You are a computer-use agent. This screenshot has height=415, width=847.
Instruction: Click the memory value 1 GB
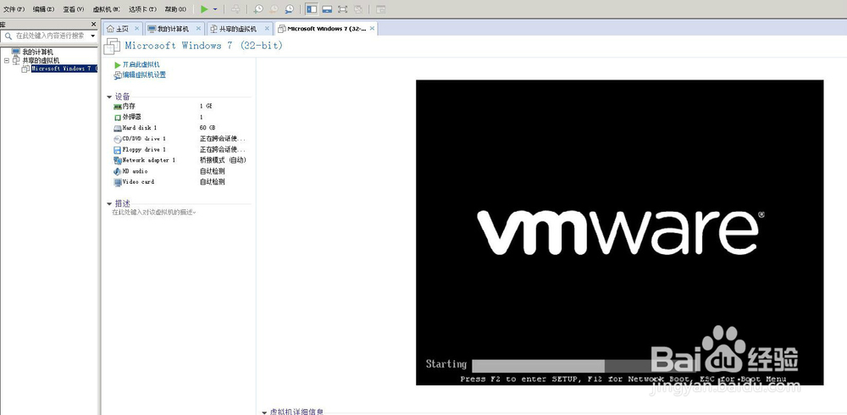206,107
